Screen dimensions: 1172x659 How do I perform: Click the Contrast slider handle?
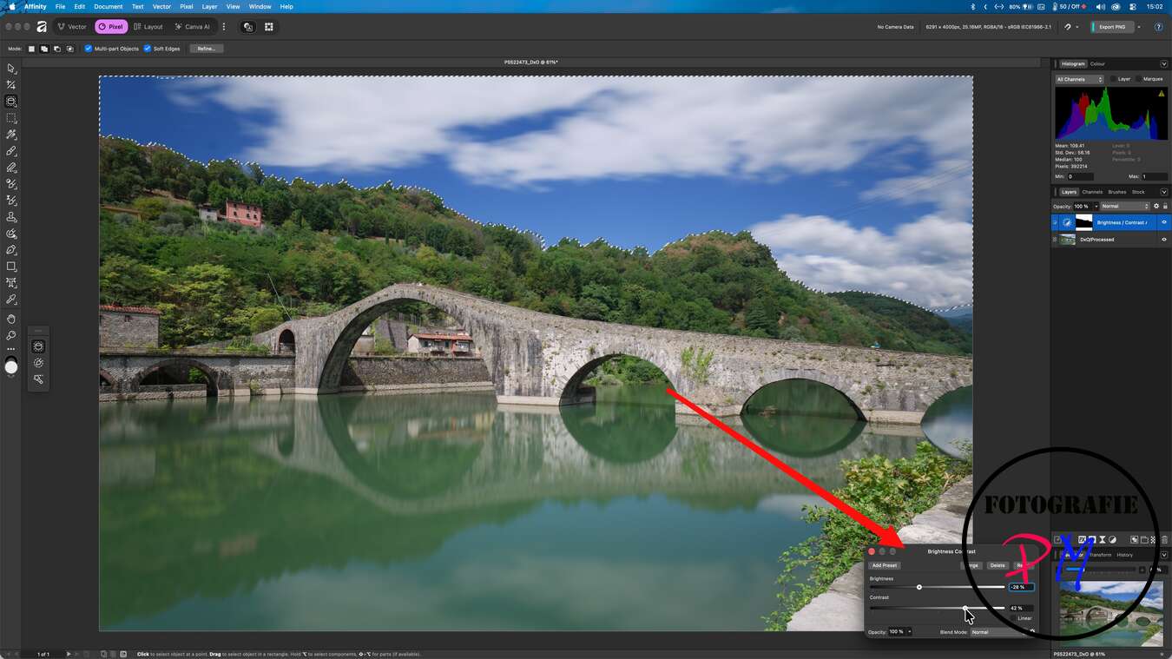965,608
